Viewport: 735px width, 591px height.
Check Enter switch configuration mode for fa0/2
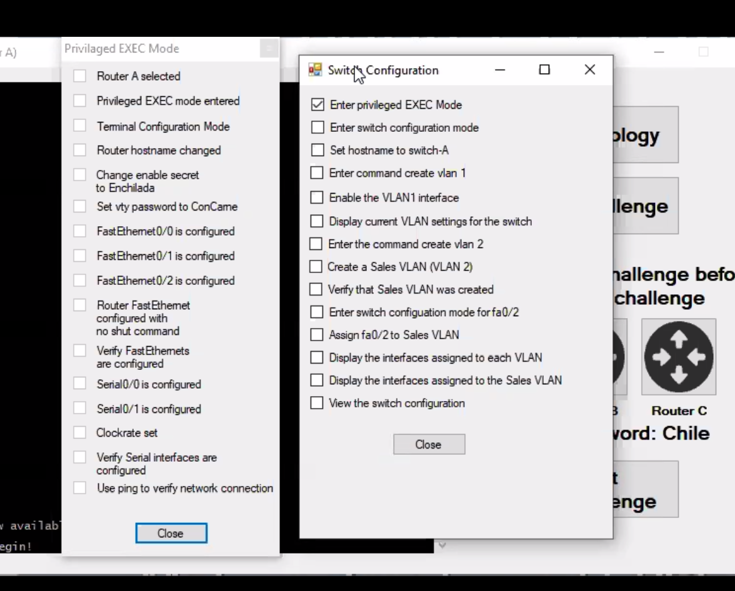(x=317, y=312)
